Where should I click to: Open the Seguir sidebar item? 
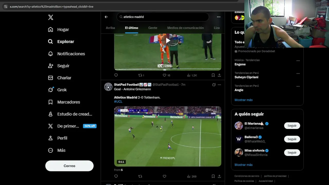pos(59,66)
